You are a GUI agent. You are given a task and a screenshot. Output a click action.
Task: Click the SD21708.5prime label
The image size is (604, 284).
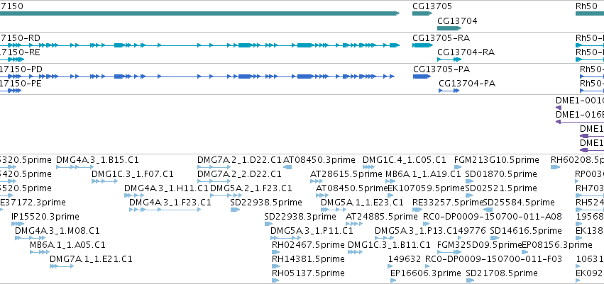(502, 273)
